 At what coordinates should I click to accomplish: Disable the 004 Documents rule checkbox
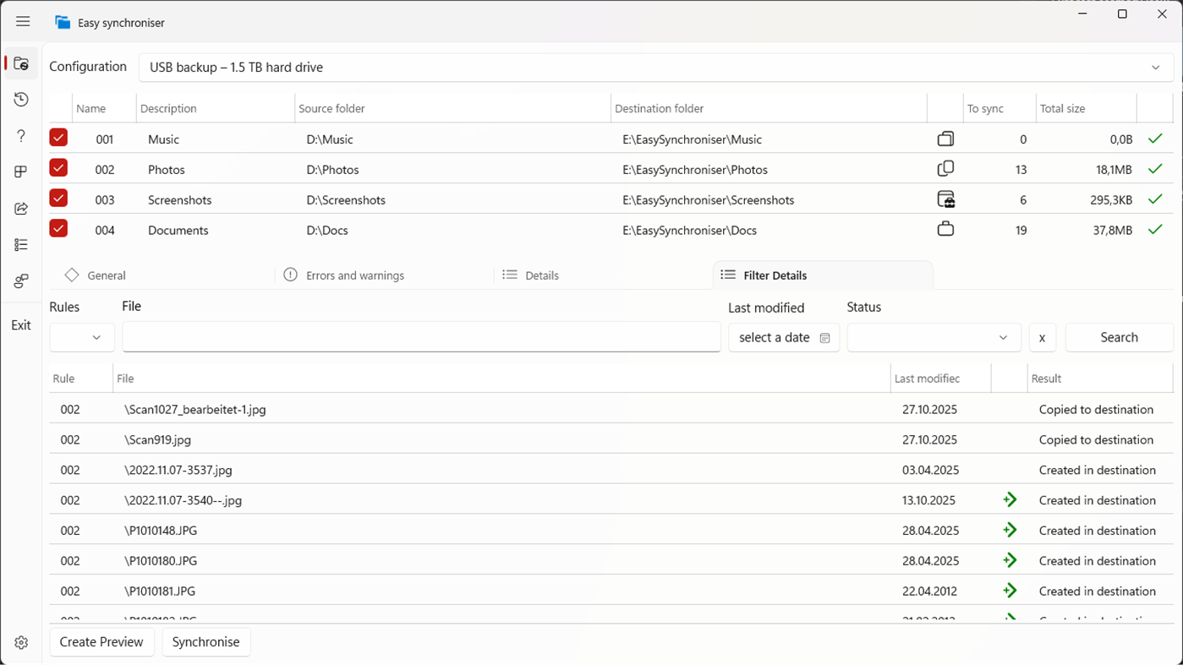click(x=58, y=229)
